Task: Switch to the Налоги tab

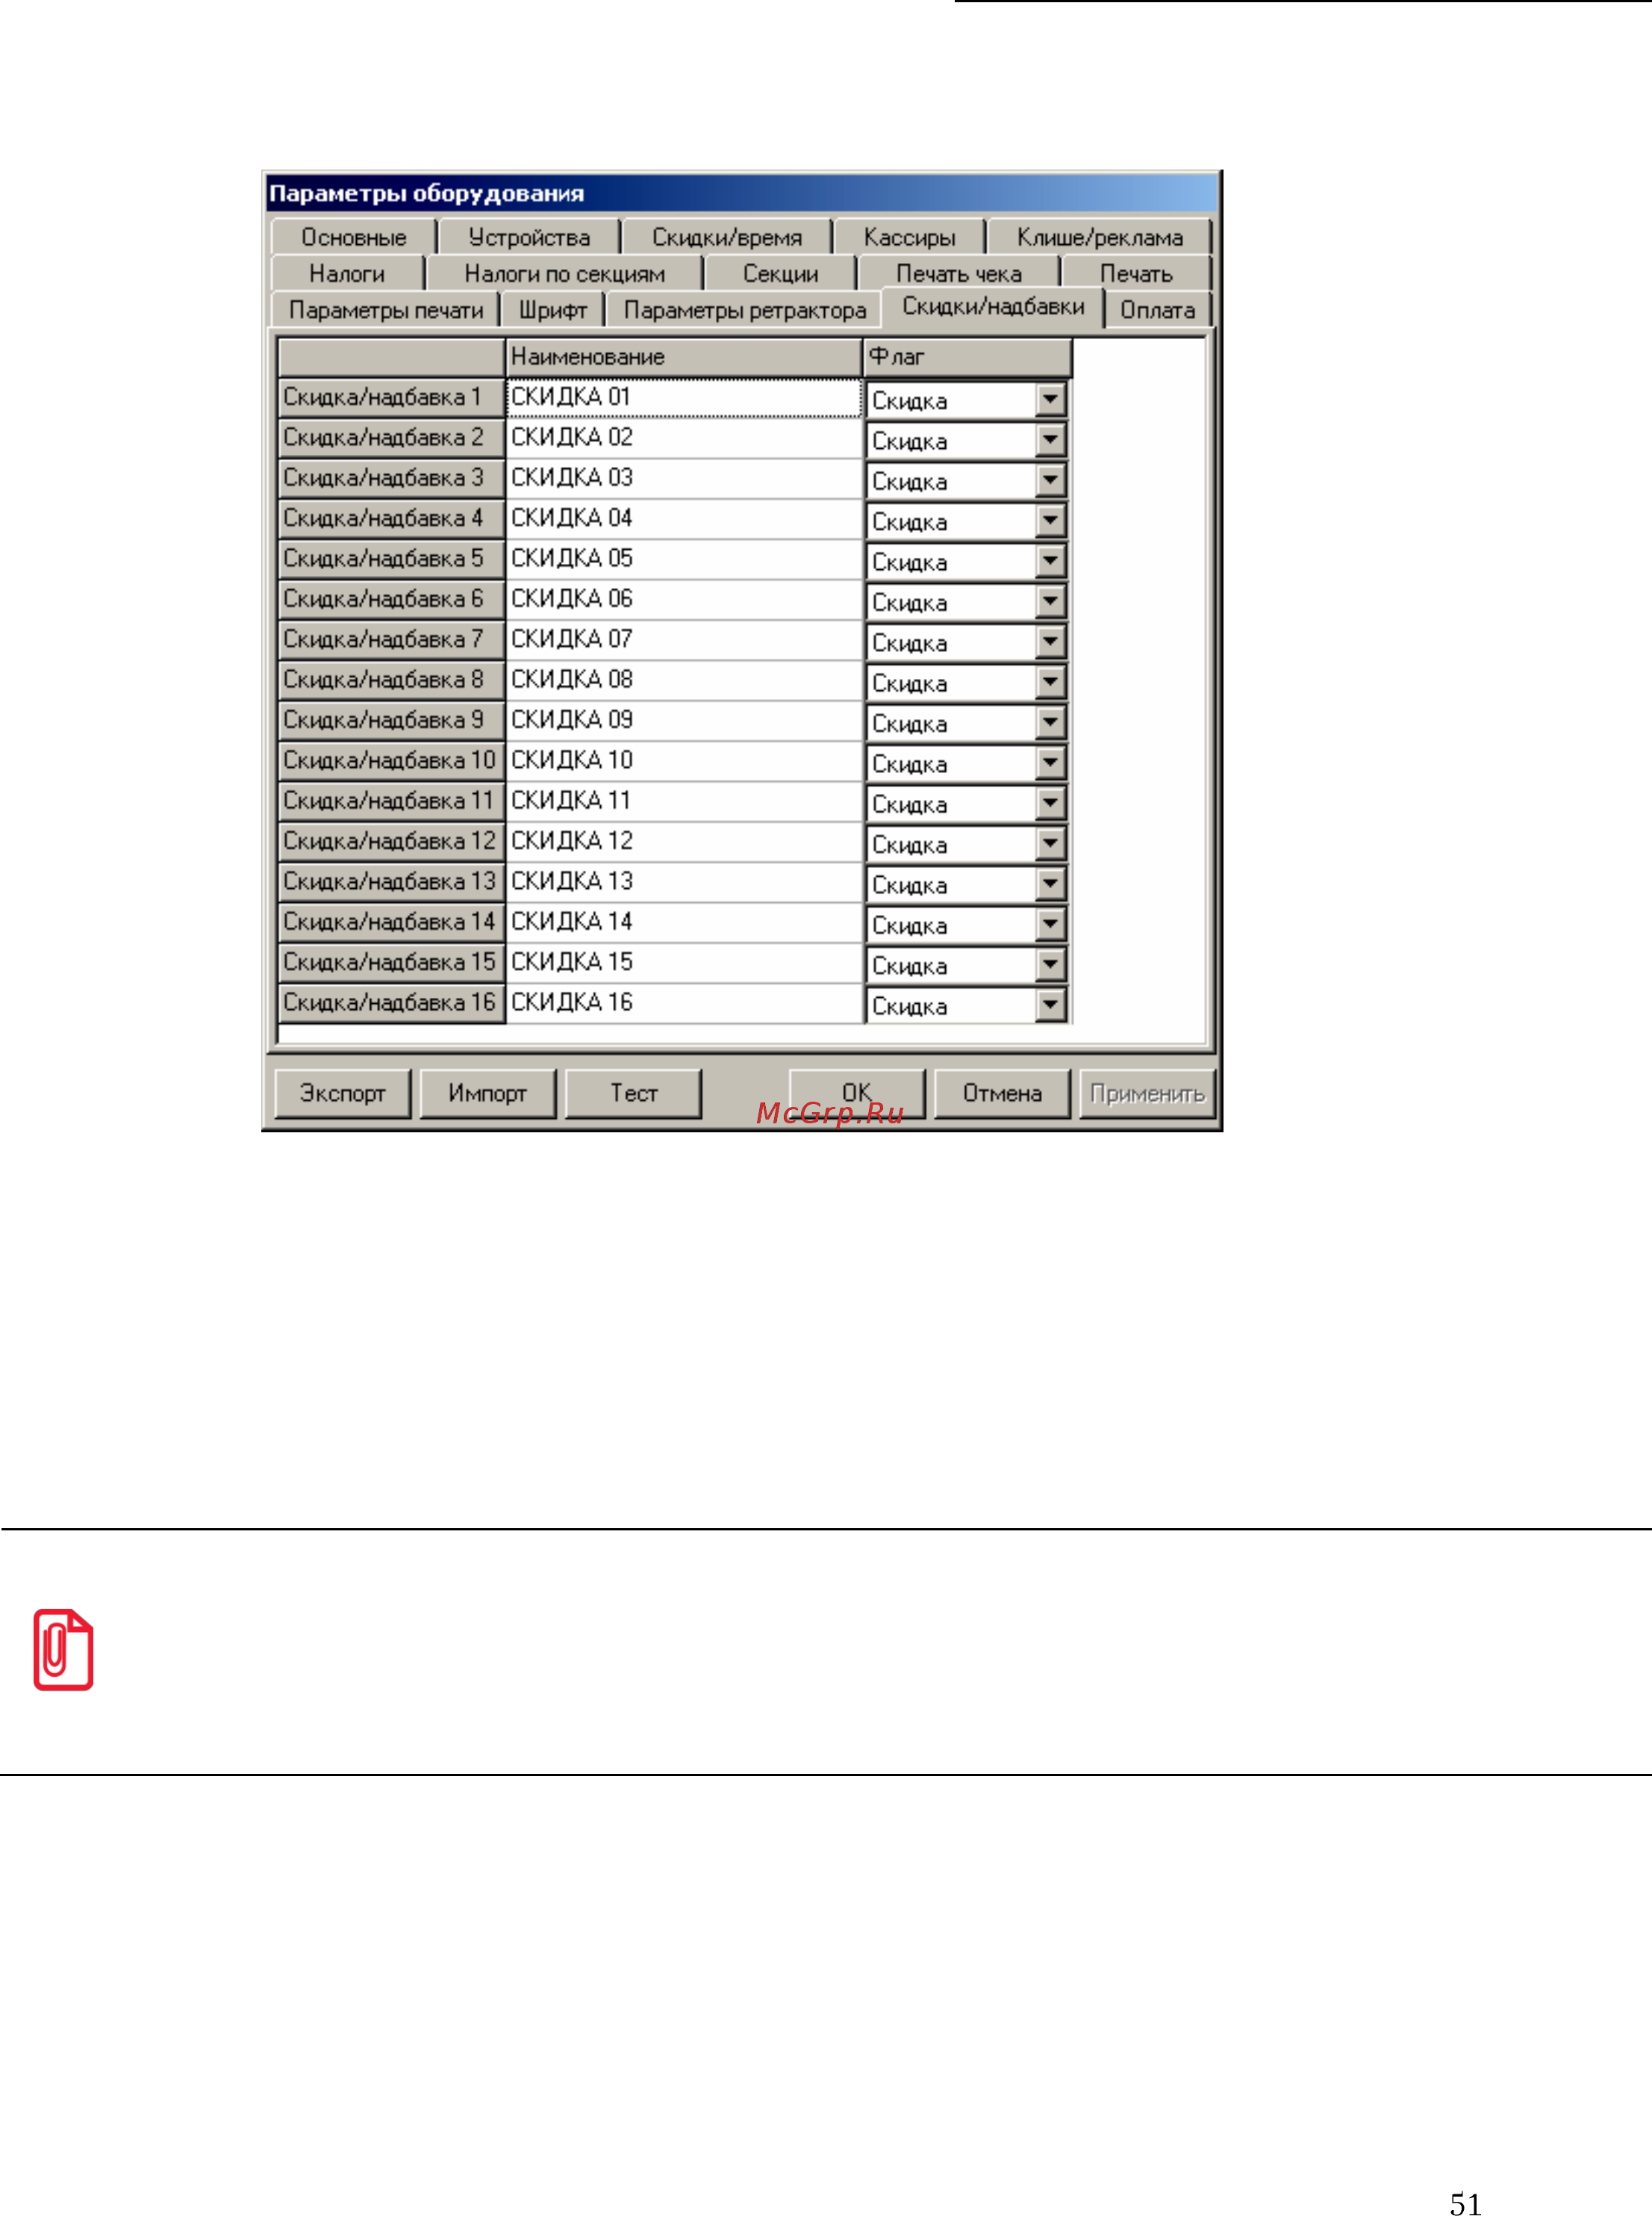Action: coord(347,273)
